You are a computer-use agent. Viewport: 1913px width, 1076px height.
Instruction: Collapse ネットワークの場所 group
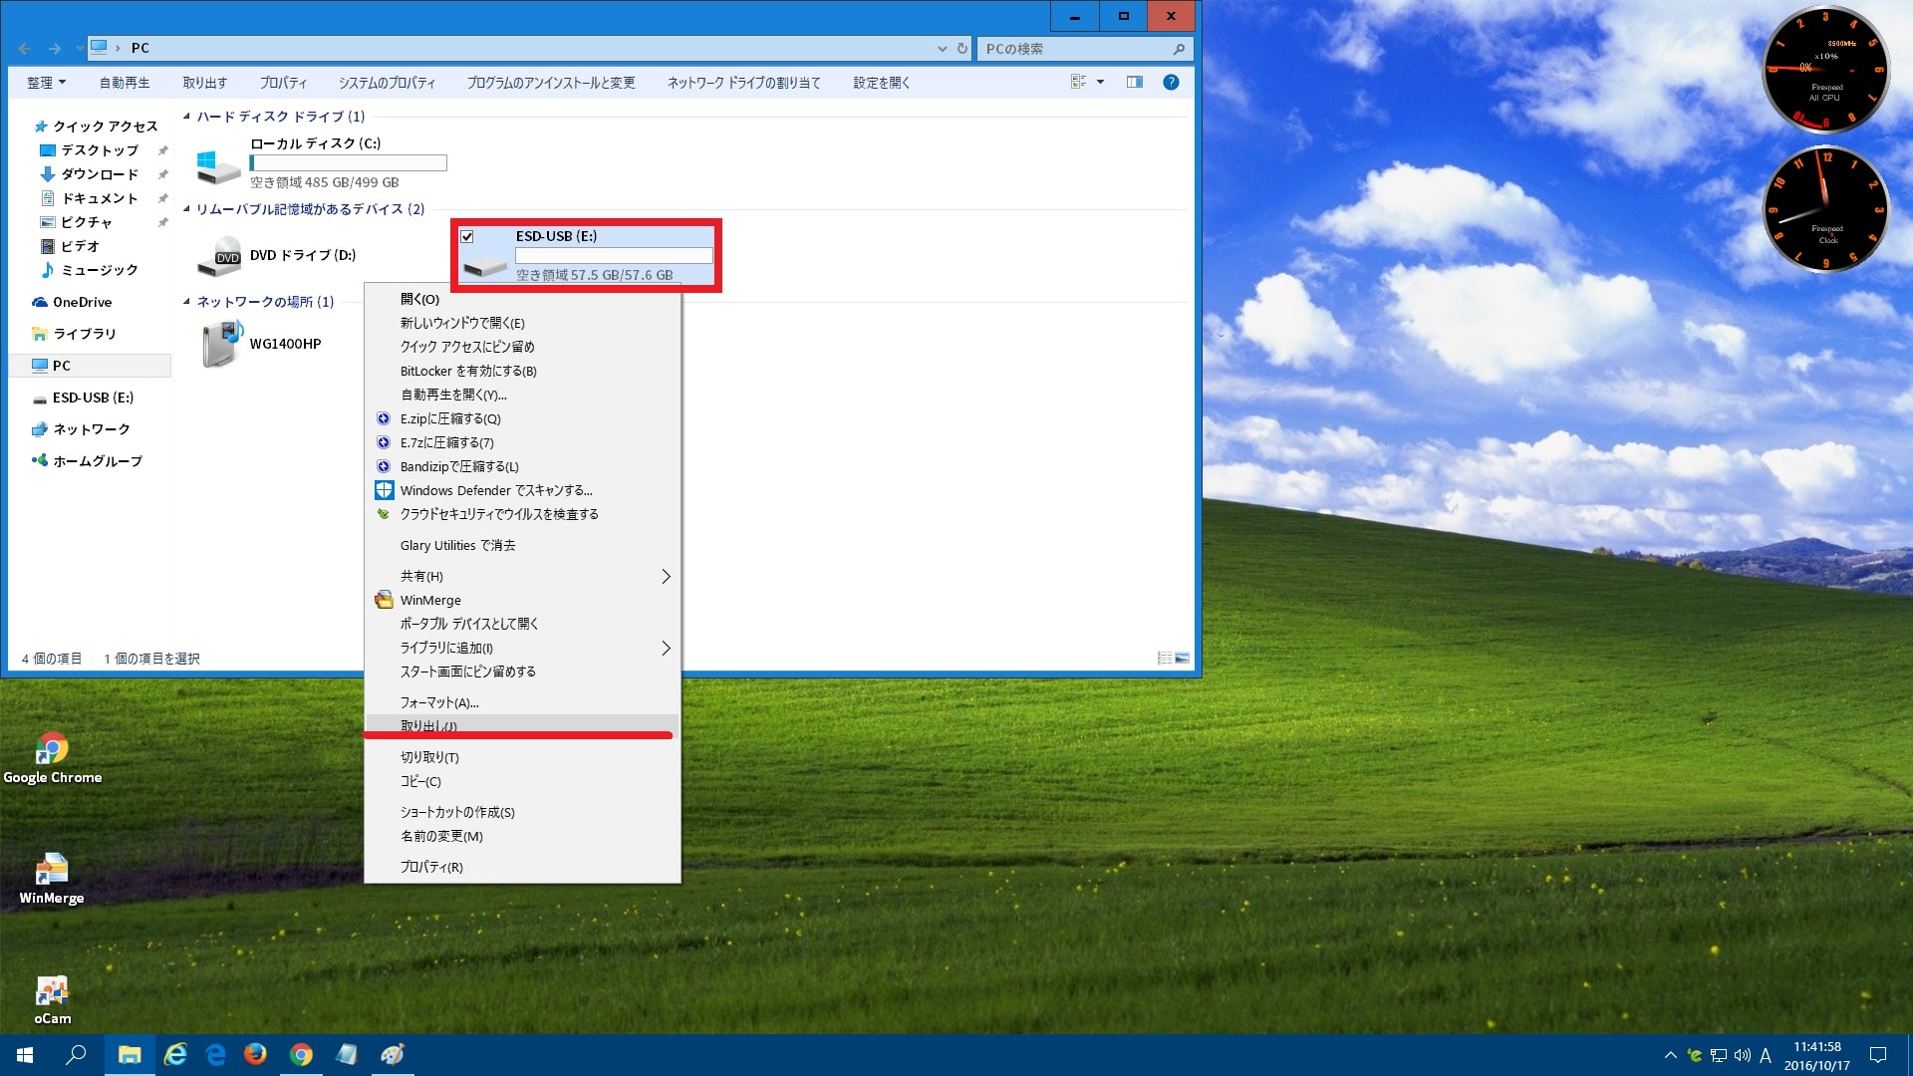186,302
